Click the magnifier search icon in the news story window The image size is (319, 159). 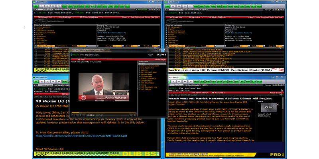tap(281, 95)
